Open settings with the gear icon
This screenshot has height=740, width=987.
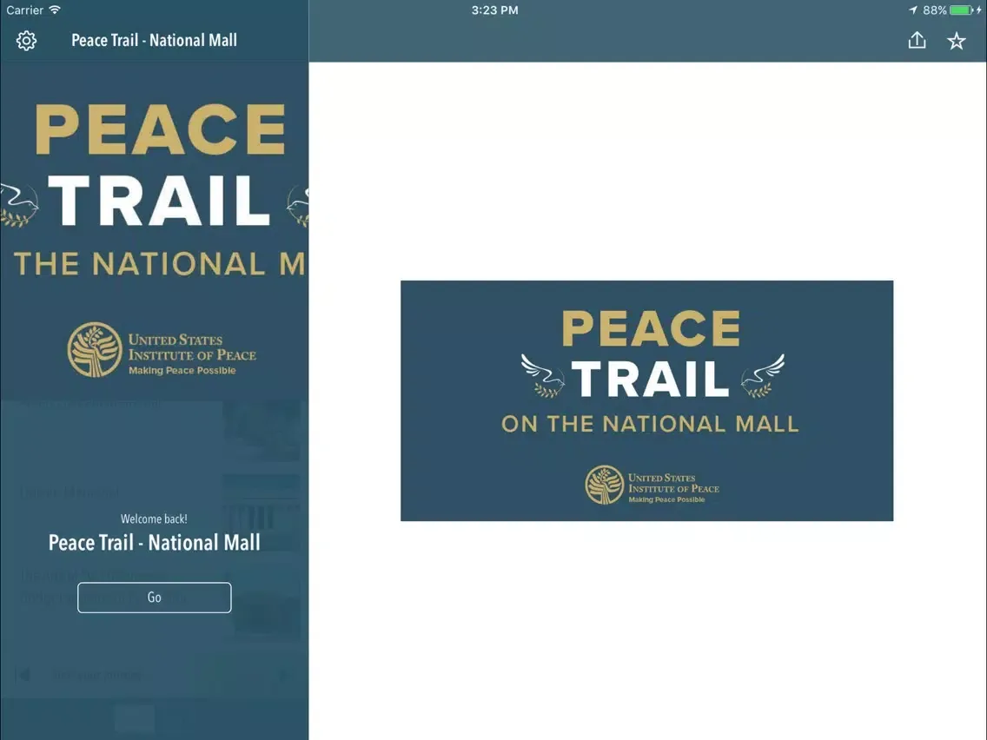pos(26,41)
